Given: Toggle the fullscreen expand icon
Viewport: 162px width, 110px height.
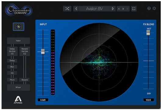Looking at the screenshot, I should click(134, 9).
